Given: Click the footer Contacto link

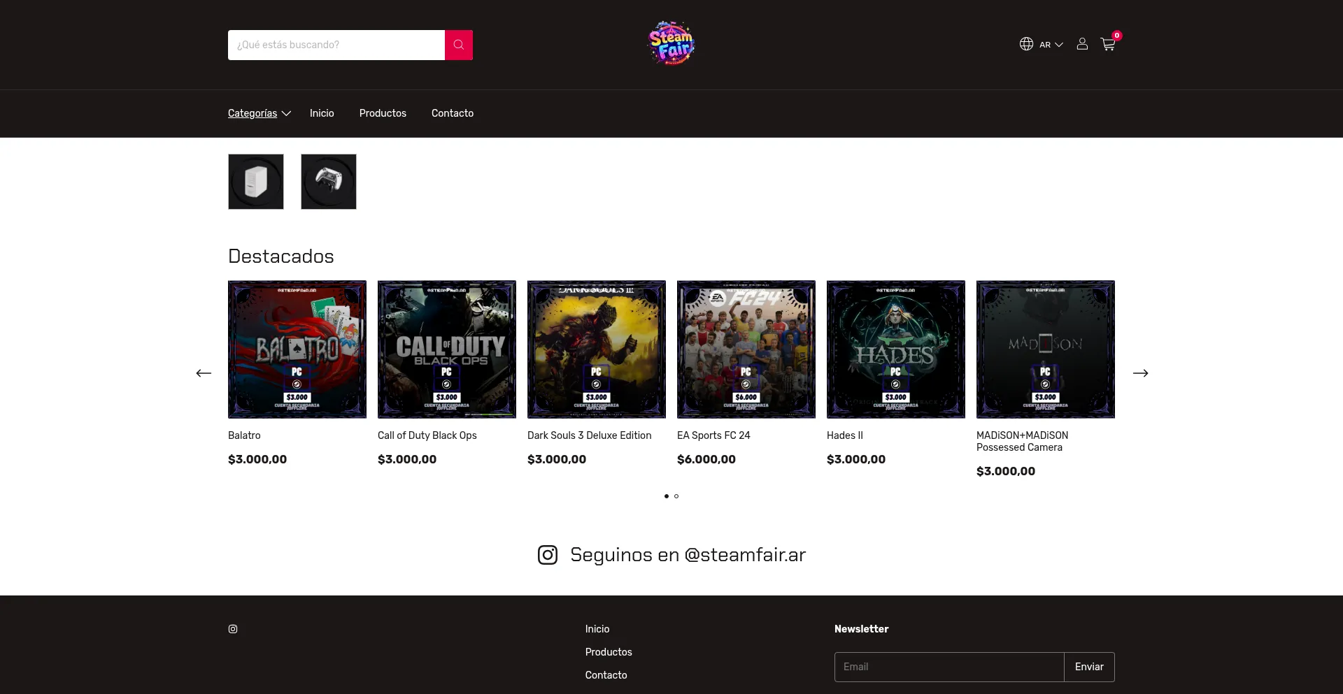Looking at the screenshot, I should tap(606, 675).
